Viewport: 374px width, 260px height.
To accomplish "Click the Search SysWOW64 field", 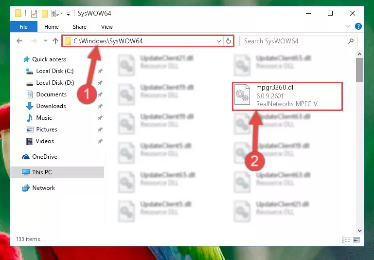I will (299, 41).
